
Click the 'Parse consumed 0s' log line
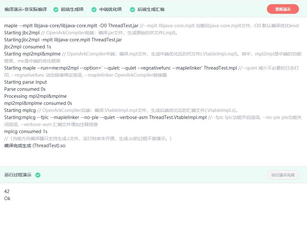(x=25, y=89)
